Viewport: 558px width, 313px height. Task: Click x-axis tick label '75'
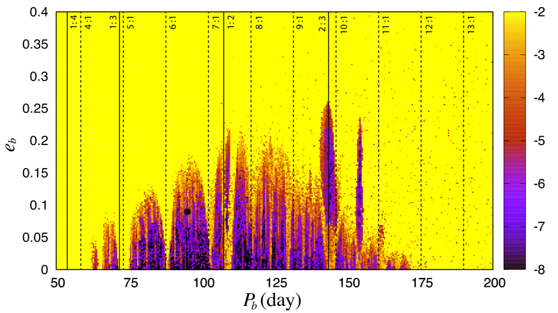click(131, 283)
